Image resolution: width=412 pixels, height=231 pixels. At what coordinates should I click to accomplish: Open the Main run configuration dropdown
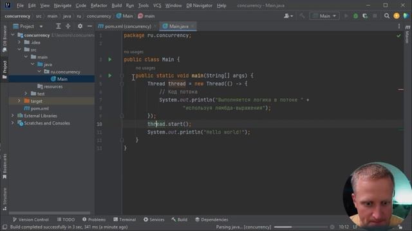pos(324,16)
